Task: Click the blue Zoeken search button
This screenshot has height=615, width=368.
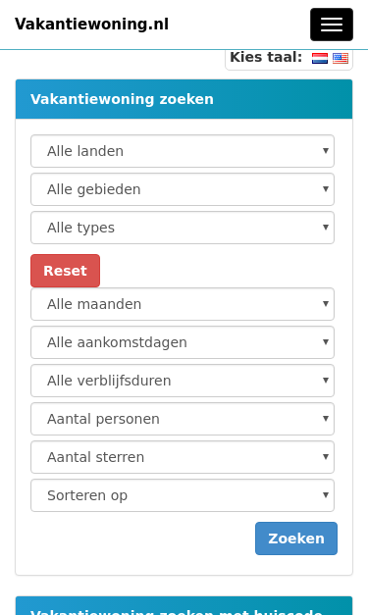Action: click(296, 538)
